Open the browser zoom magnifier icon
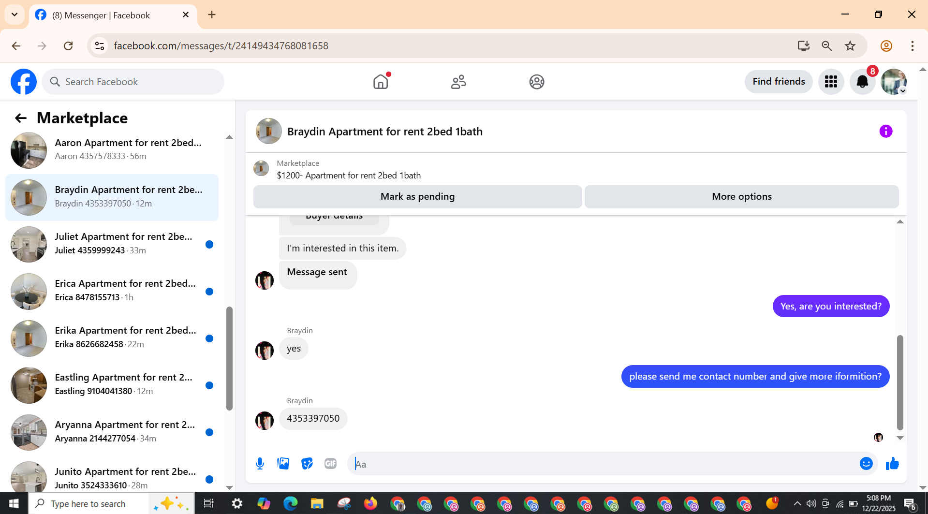The width and height of the screenshot is (928, 514). coord(826,46)
